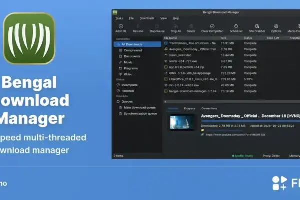The width and height of the screenshot is (300, 200).
Task: Select All Downloads in the sidebar
Action: click(x=137, y=44)
